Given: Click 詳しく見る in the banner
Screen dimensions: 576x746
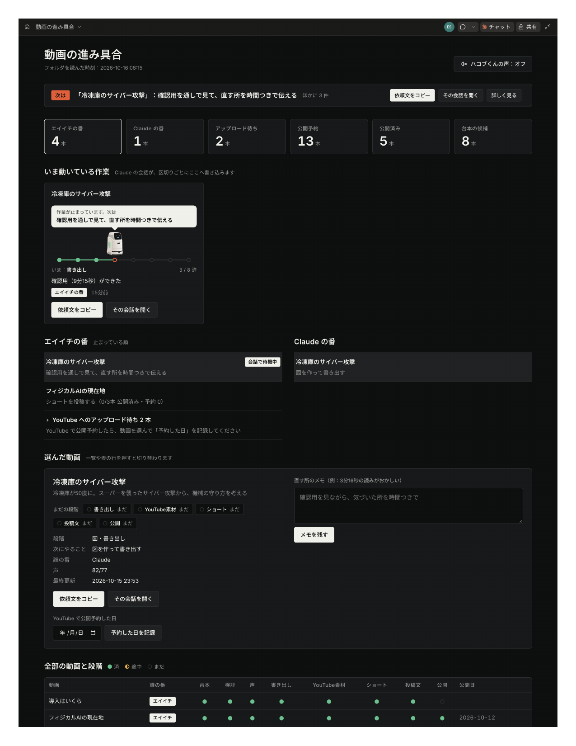Looking at the screenshot, I should tap(504, 95).
